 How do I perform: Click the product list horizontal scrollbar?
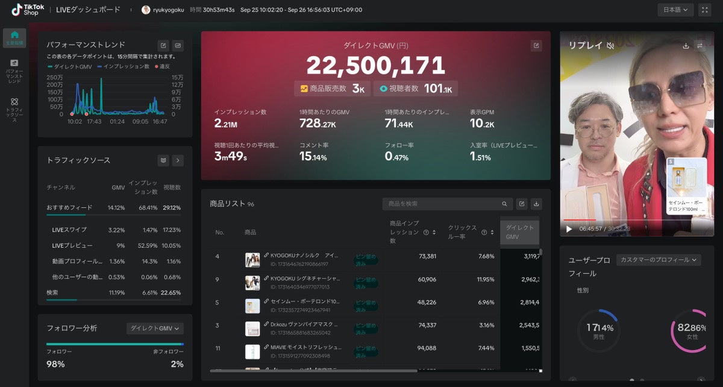313,371
